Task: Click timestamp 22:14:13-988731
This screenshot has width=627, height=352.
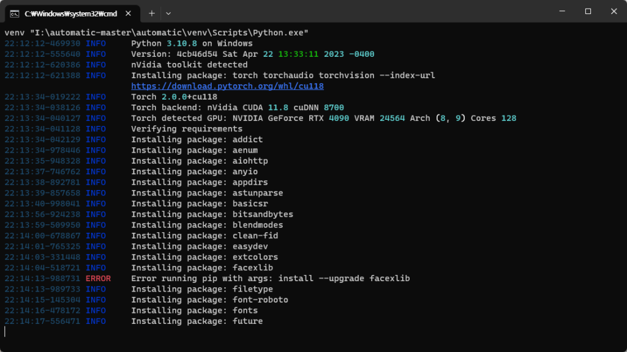Action: (42, 279)
